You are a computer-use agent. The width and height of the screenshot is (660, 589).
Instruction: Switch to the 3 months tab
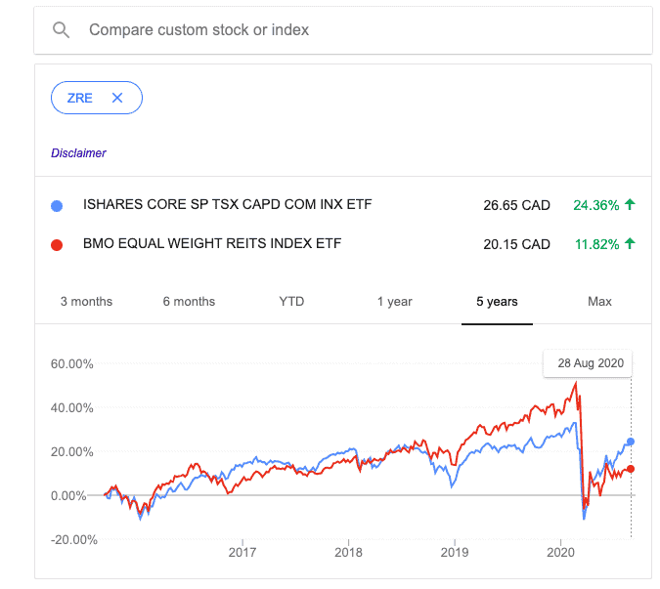(86, 302)
